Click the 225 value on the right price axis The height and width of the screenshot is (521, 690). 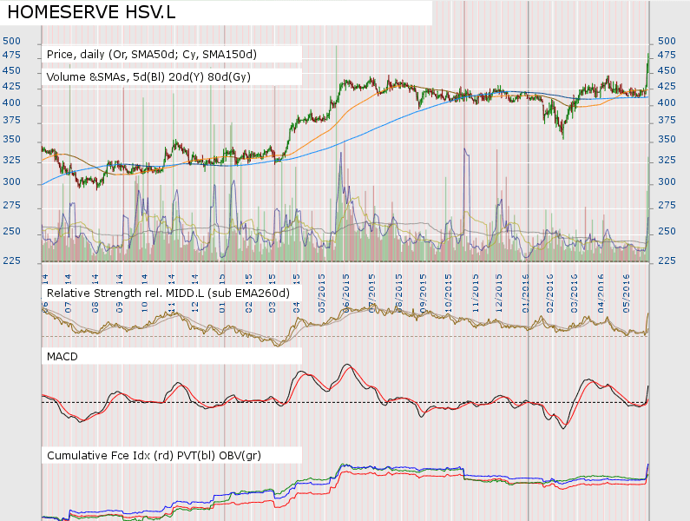tap(667, 260)
